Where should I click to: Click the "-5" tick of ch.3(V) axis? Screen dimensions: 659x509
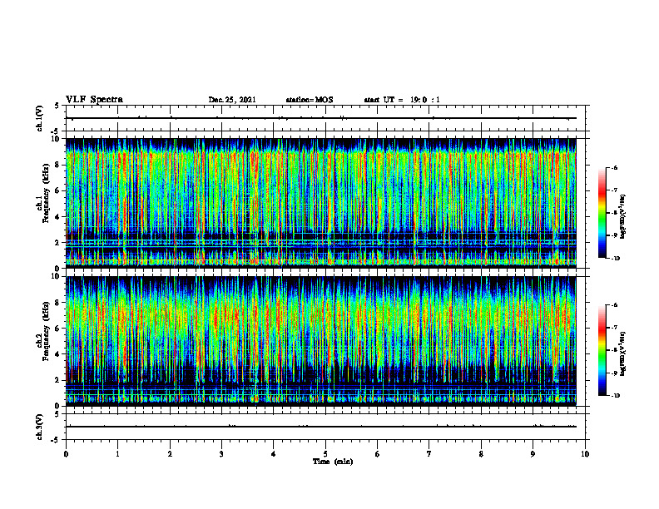[57, 440]
